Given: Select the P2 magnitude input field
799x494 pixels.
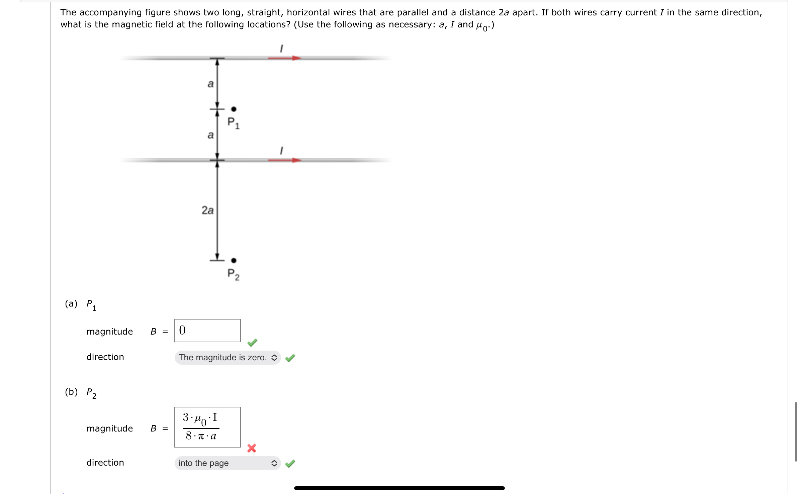Looking at the screenshot, I should tap(205, 427).
